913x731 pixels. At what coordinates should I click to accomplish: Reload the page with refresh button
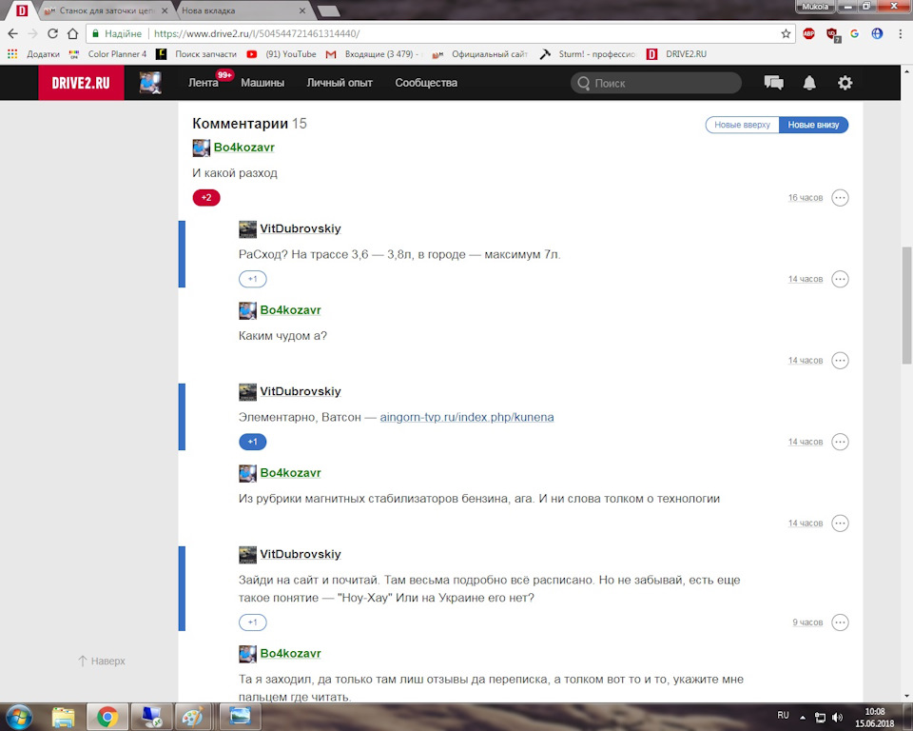[x=52, y=34]
